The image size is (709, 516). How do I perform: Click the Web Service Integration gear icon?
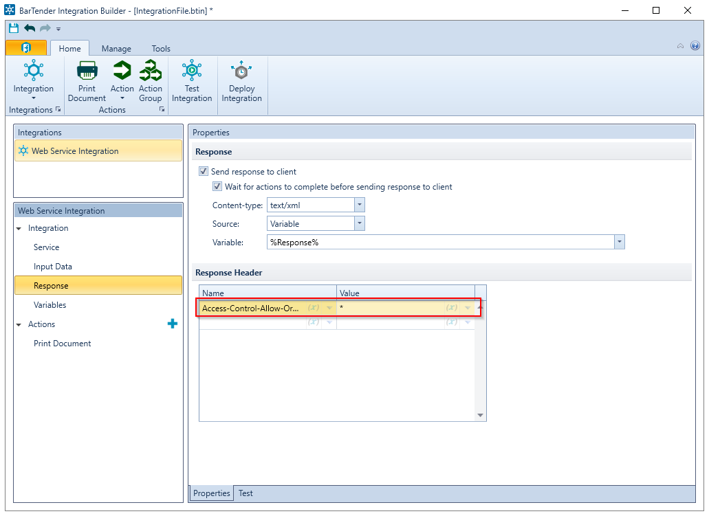tap(23, 151)
